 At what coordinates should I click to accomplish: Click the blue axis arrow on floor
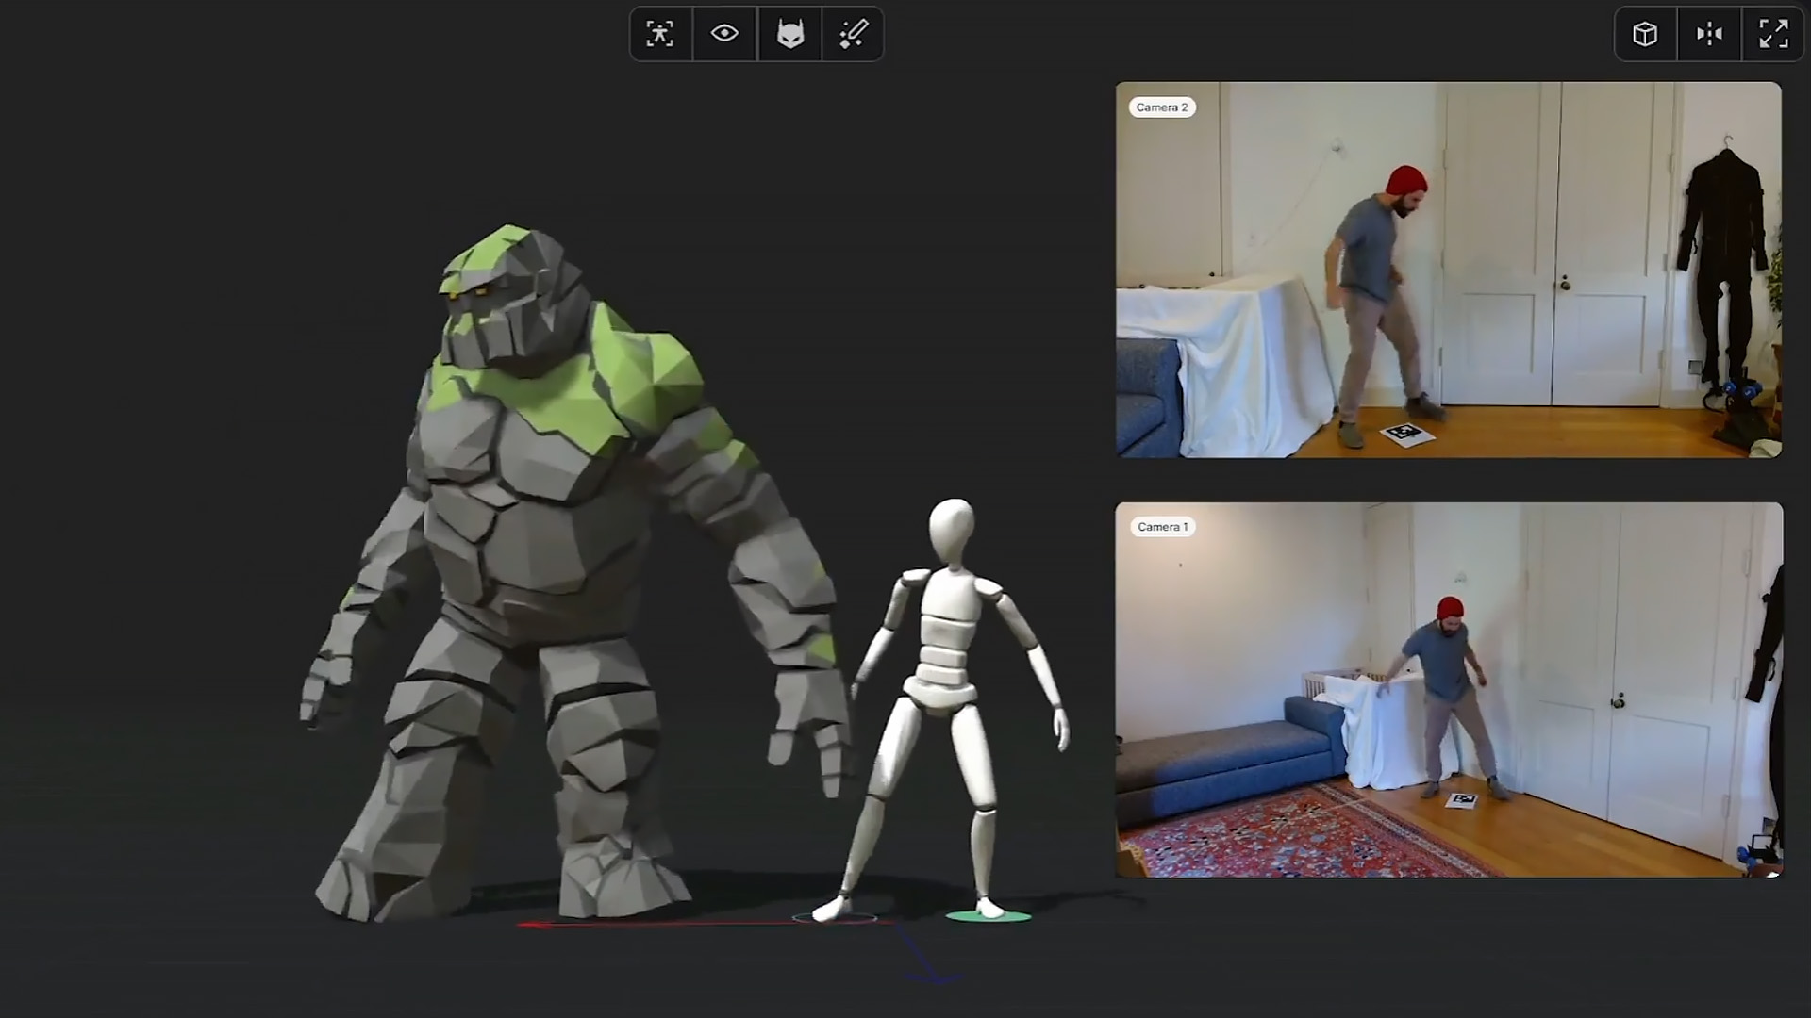coord(924,961)
